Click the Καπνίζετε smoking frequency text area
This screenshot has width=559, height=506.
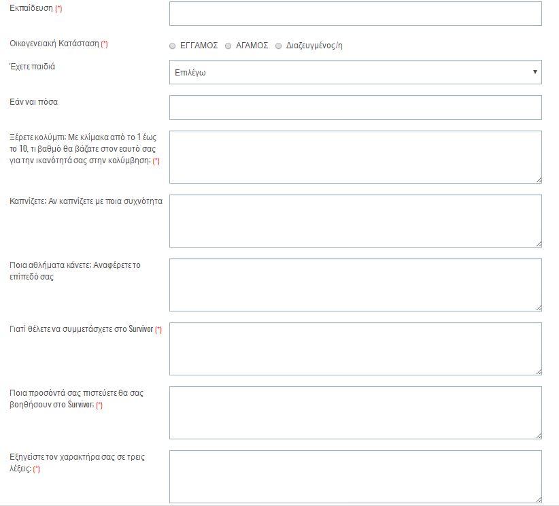point(355,221)
